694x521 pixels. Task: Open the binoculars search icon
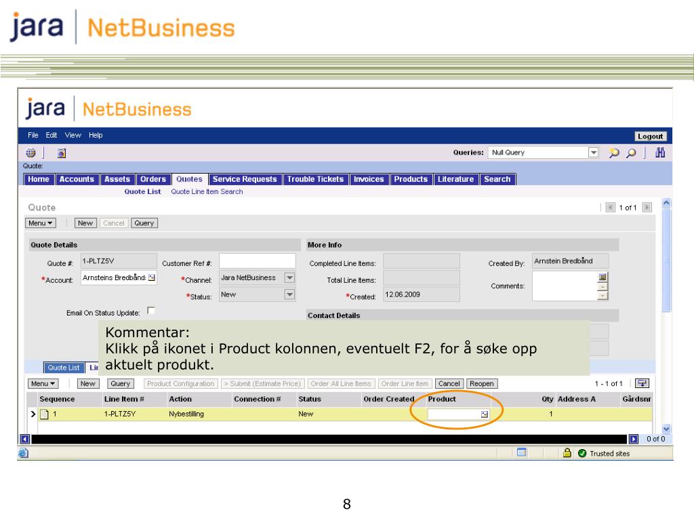coord(660,153)
